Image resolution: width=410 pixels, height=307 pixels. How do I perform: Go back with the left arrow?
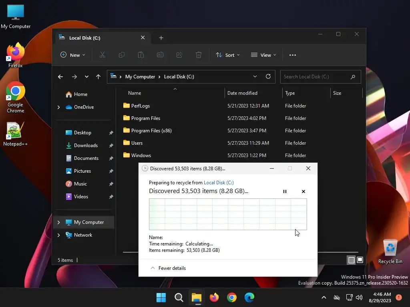tap(60, 77)
